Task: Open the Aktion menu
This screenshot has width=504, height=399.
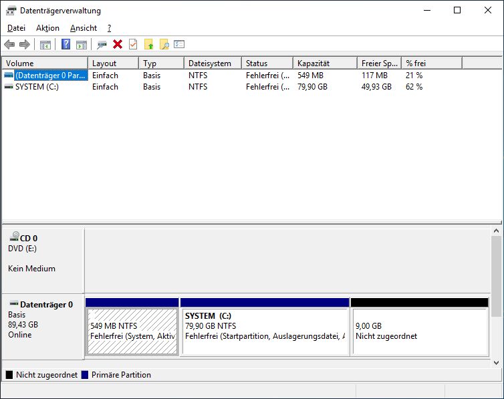Action: pos(47,28)
